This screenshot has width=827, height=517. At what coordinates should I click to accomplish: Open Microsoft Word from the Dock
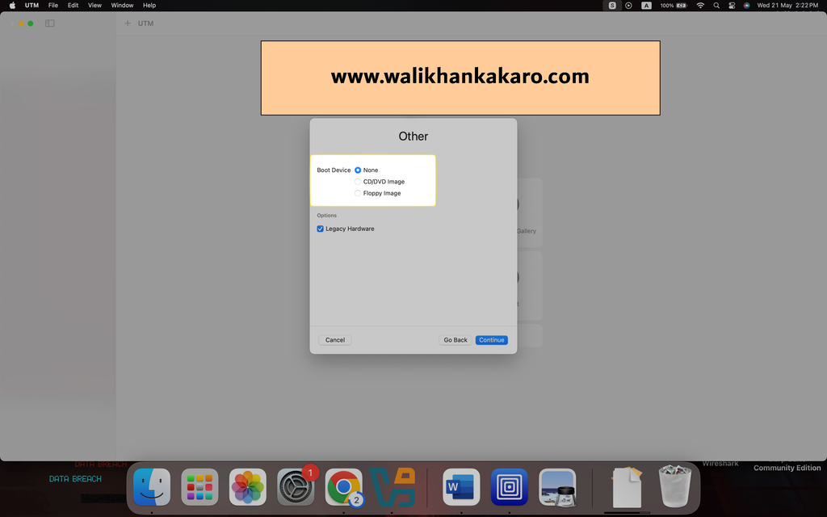click(x=461, y=486)
